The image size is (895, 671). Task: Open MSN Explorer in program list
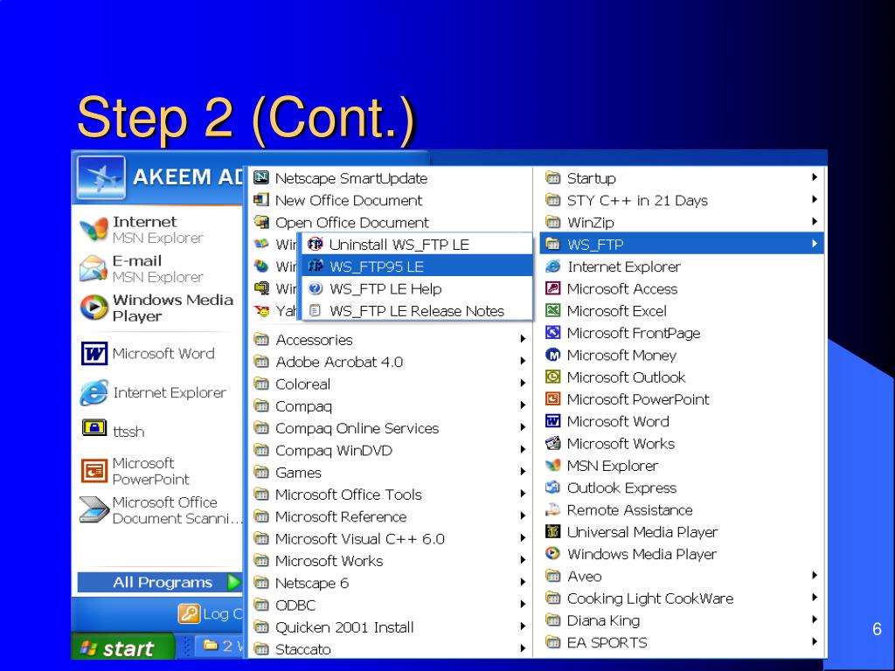point(682,466)
